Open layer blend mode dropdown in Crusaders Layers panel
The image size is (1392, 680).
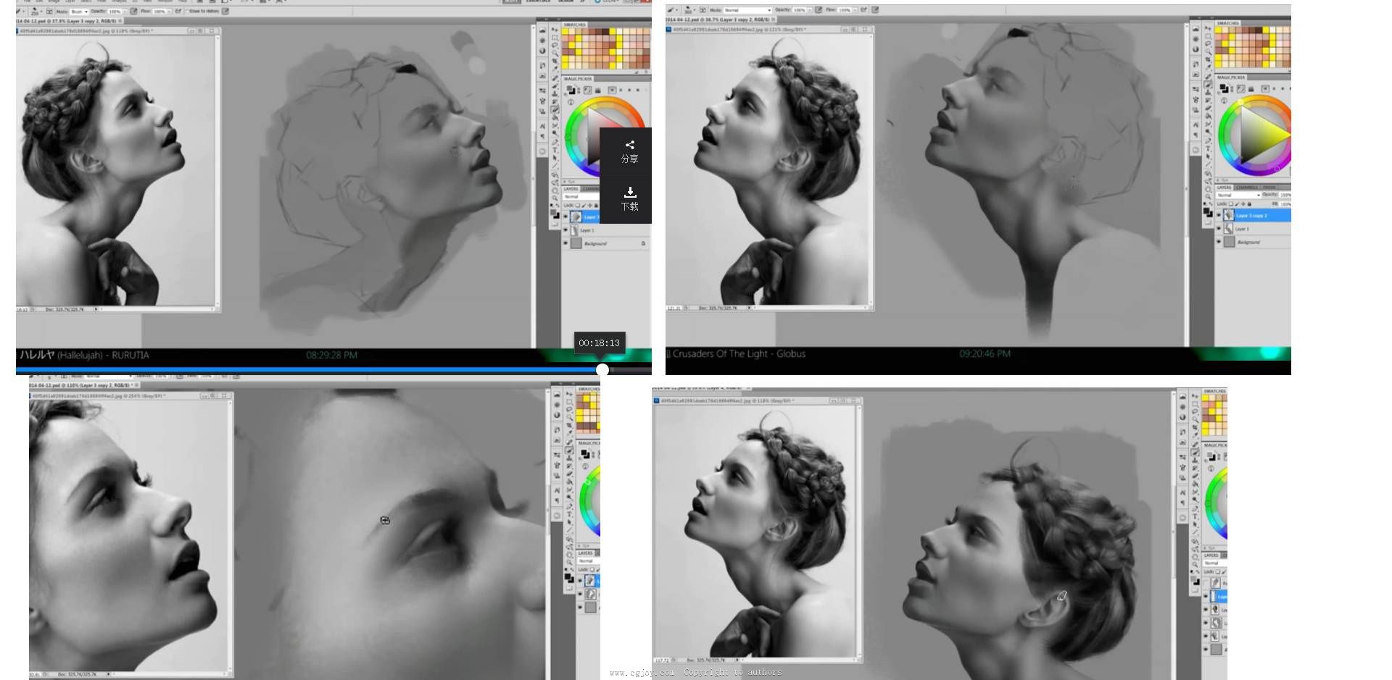(1238, 195)
